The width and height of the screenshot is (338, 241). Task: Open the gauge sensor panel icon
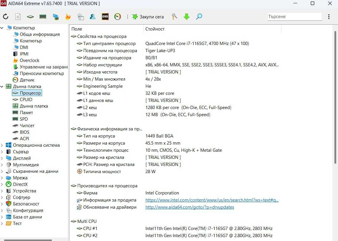(118, 17)
